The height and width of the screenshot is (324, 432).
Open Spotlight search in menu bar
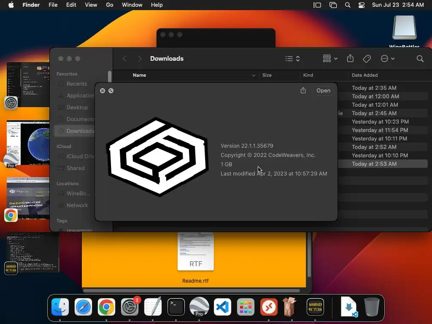pos(348,5)
